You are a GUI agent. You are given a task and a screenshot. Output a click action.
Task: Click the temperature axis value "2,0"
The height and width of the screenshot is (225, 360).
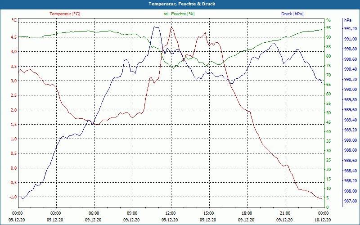tap(14, 110)
